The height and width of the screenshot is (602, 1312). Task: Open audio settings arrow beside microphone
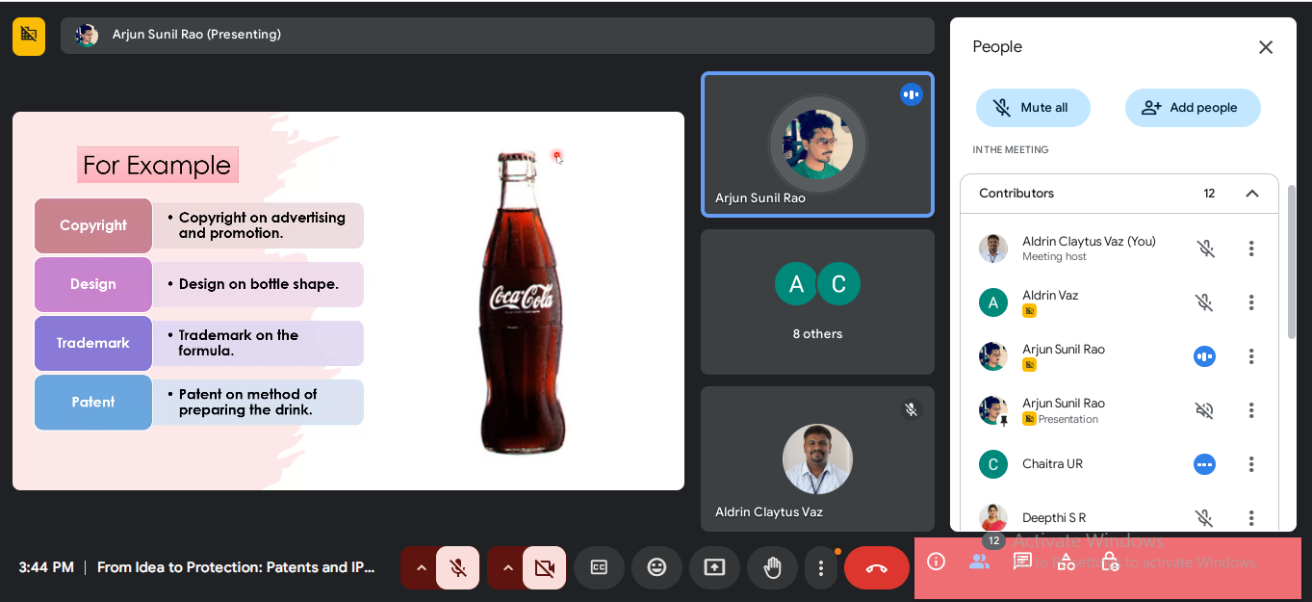[x=420, y=568]
